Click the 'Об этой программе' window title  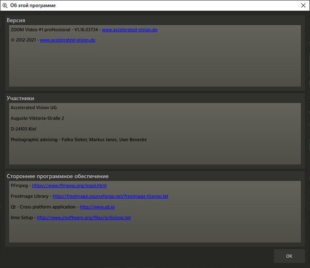tap(33, 6)
